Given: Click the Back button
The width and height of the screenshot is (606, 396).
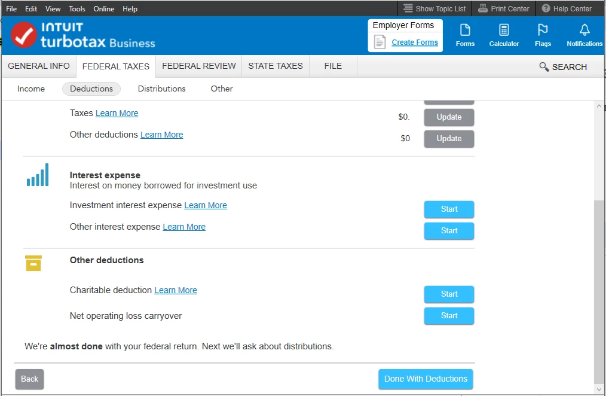Looking at the screenshot, I should pyautogui.click(x=29, y=379).
